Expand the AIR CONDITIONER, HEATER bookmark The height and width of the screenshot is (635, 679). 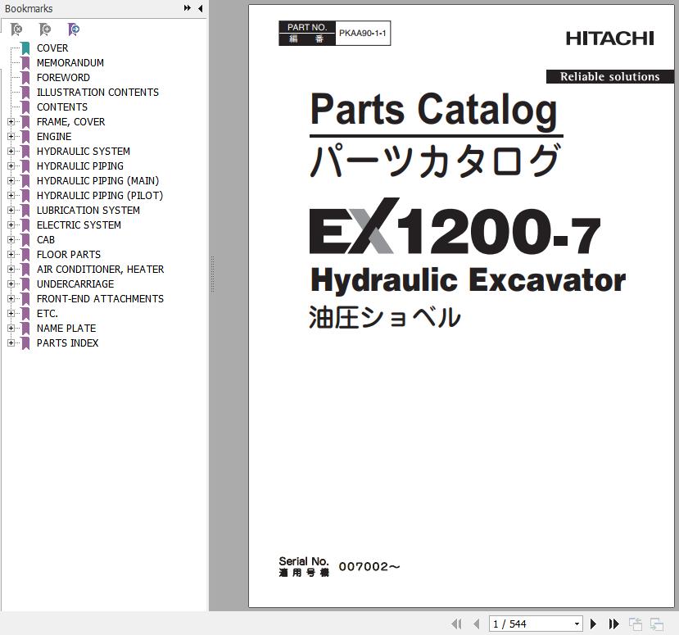[x=11, y=269]
